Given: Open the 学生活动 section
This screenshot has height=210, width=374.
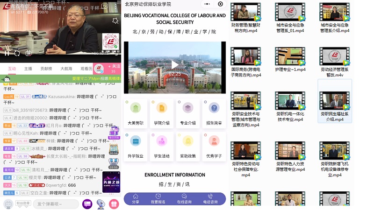Looking at the screenshot, I should pos(162,147).
